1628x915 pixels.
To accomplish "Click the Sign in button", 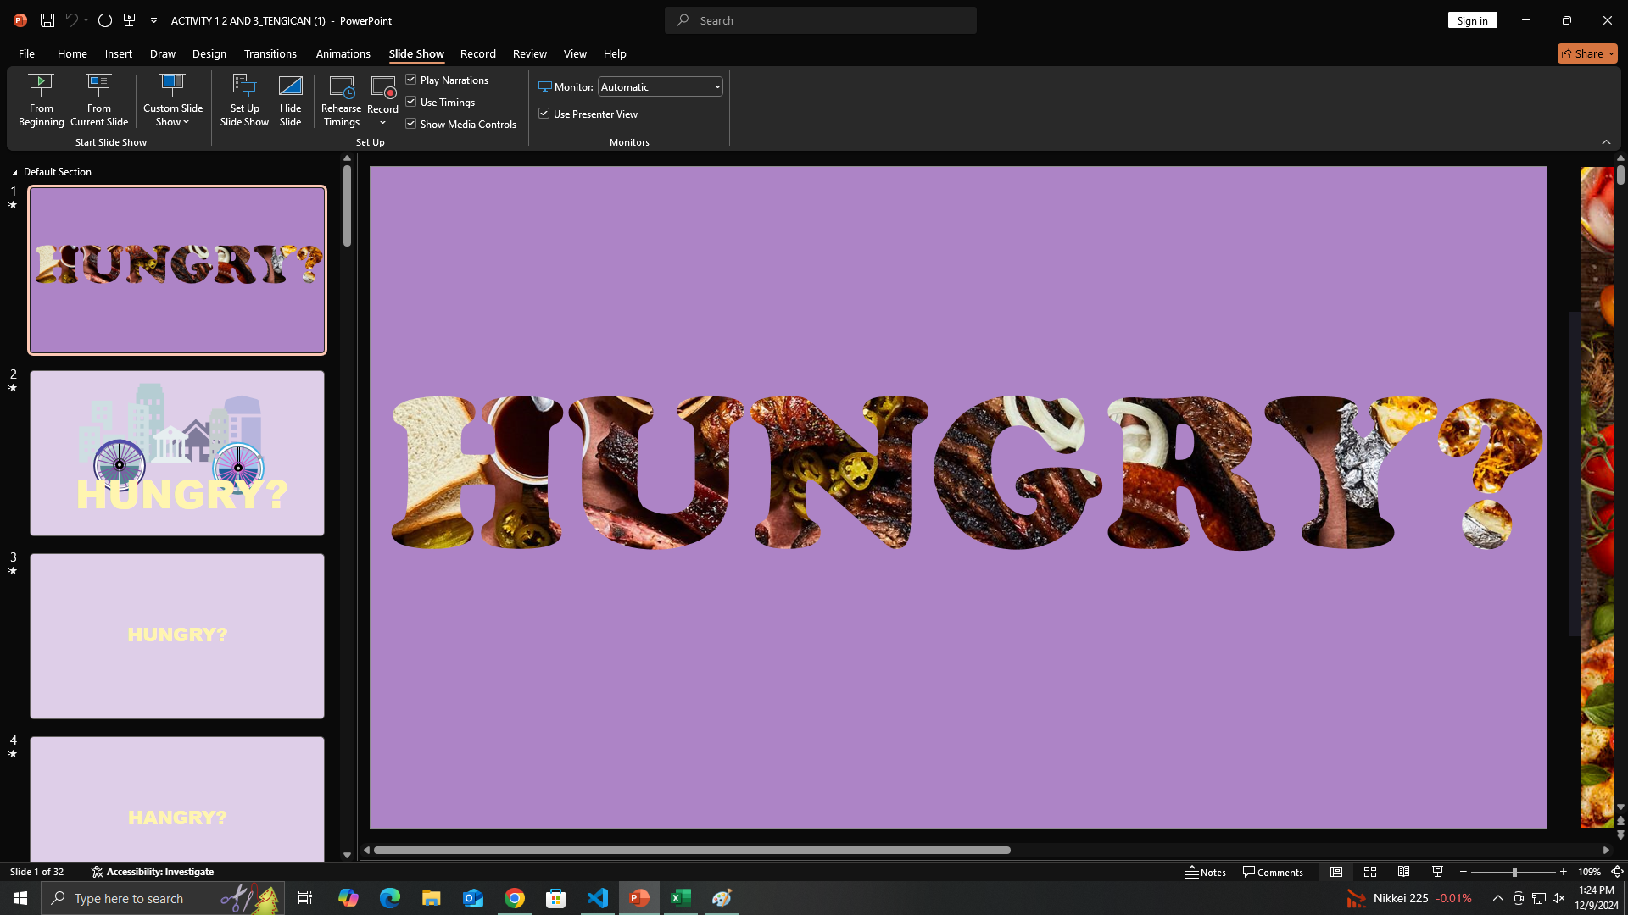I will pyautogui.click(x=1472, y=19).
